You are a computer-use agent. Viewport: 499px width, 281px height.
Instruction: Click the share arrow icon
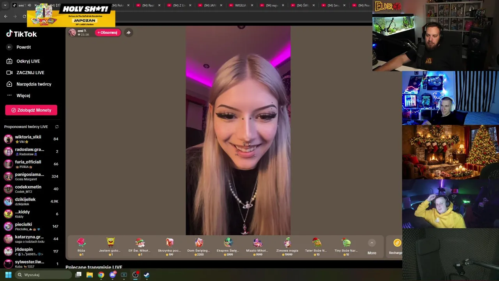coord(128,32)
